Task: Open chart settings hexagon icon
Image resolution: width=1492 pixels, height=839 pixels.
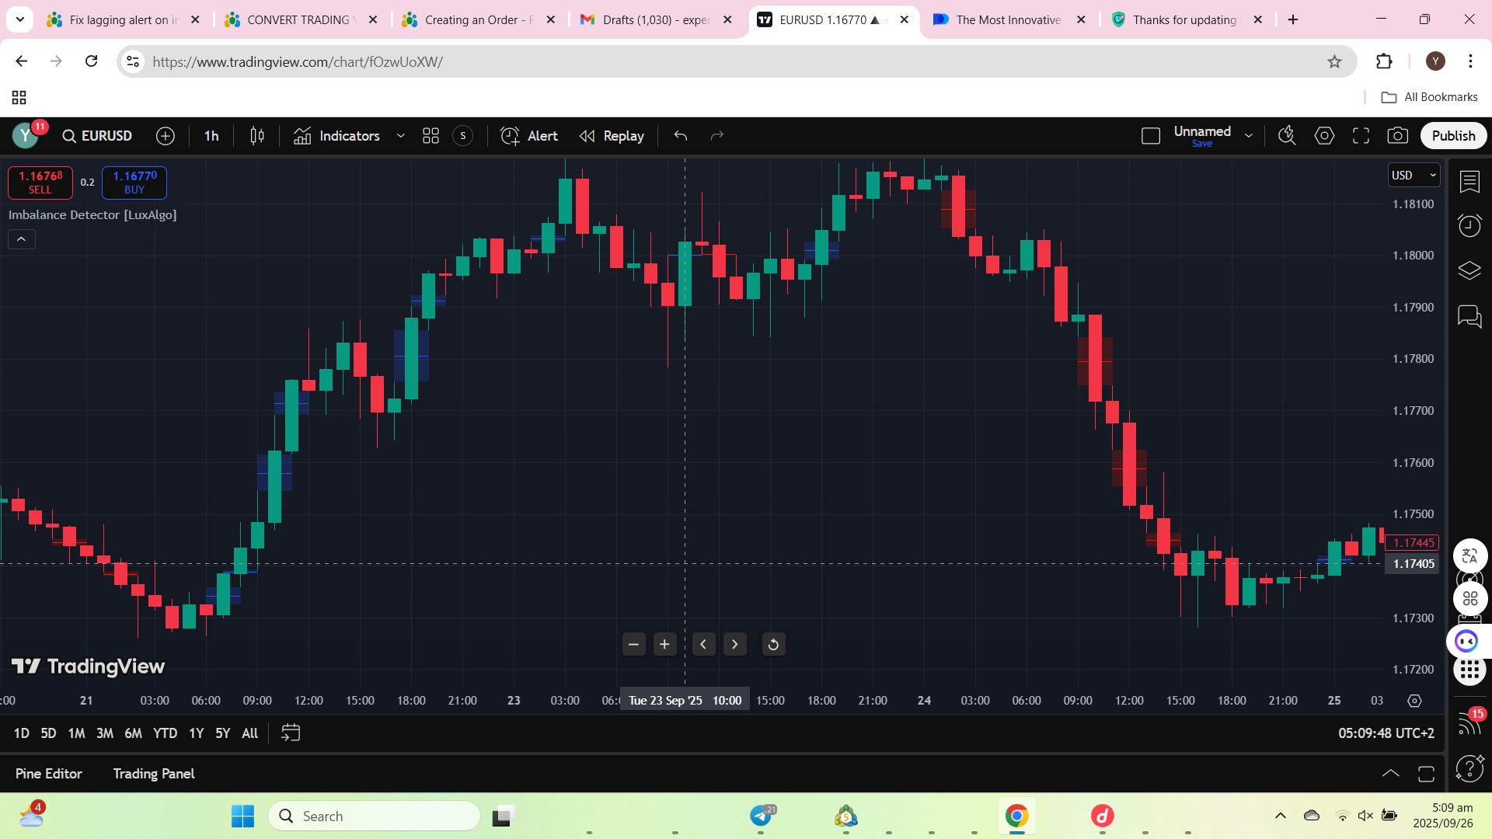Action: pos(1324,136)
